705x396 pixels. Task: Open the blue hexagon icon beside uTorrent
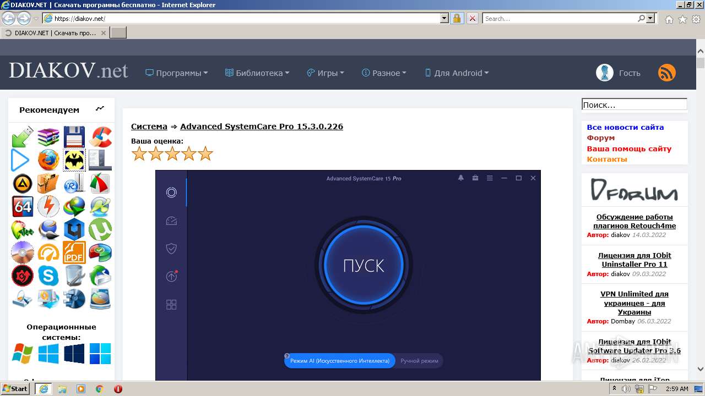[74, 230]
